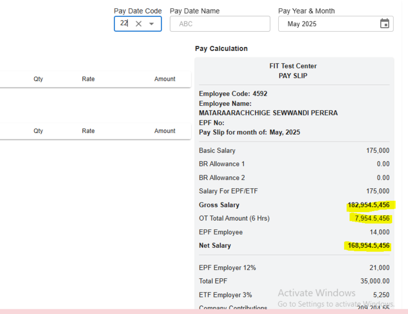Clear the Pay Date Code value
This screenshot has width=408, height=314.
(x=138, y=24)
